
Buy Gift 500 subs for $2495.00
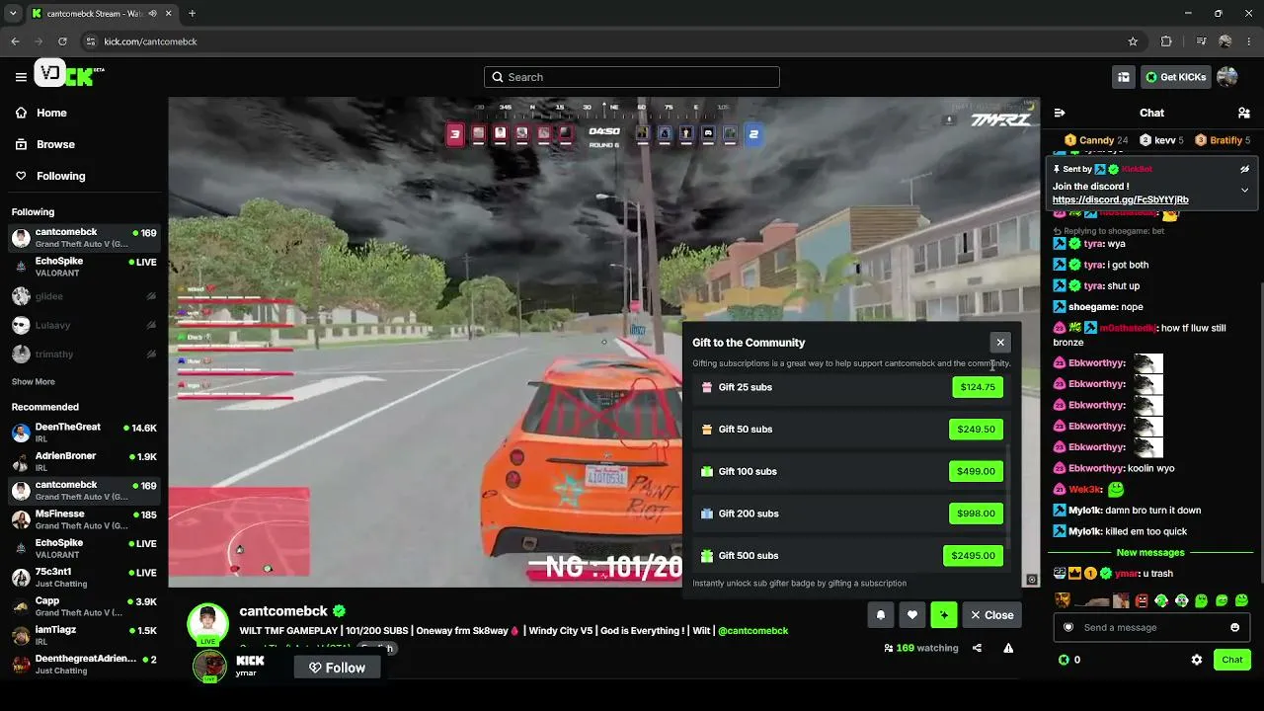(973, 555)
